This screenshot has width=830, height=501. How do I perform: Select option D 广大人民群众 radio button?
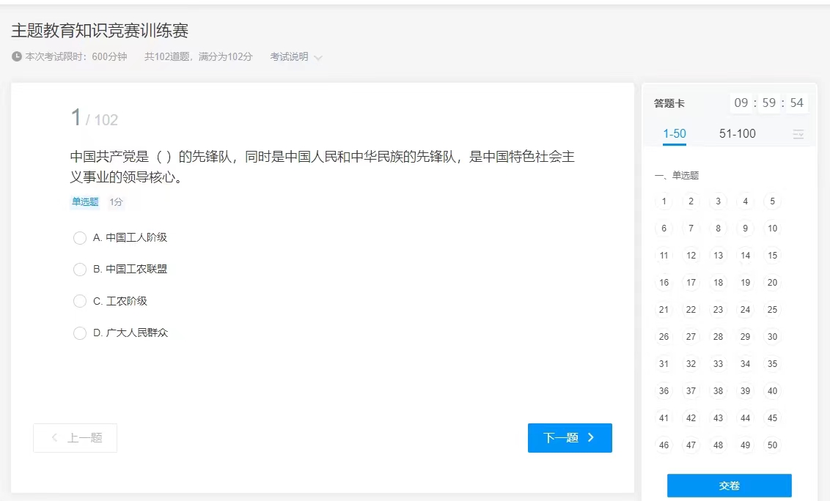80,333
